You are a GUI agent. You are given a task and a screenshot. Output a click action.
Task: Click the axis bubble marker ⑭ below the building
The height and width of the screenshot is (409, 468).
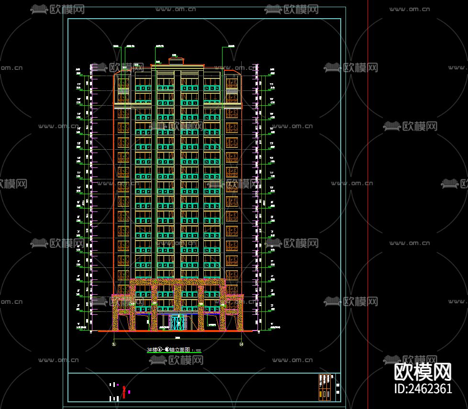click(x=241, y=343)
